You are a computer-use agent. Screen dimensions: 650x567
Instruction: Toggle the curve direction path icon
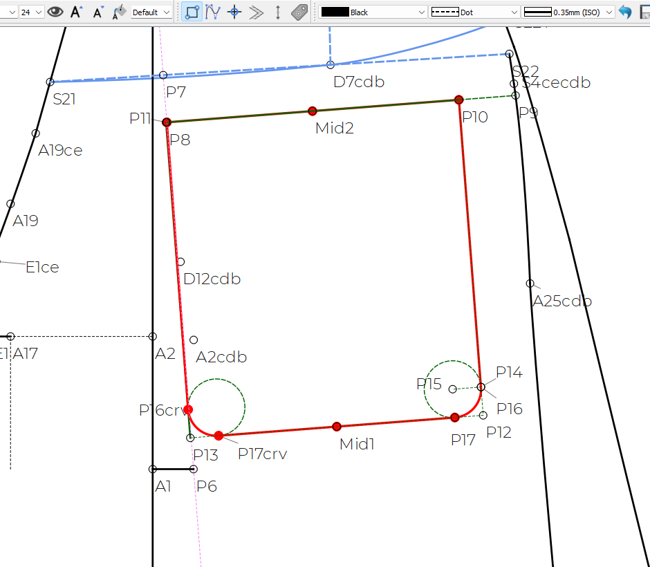pyautogui.click(x=214, y=12)
